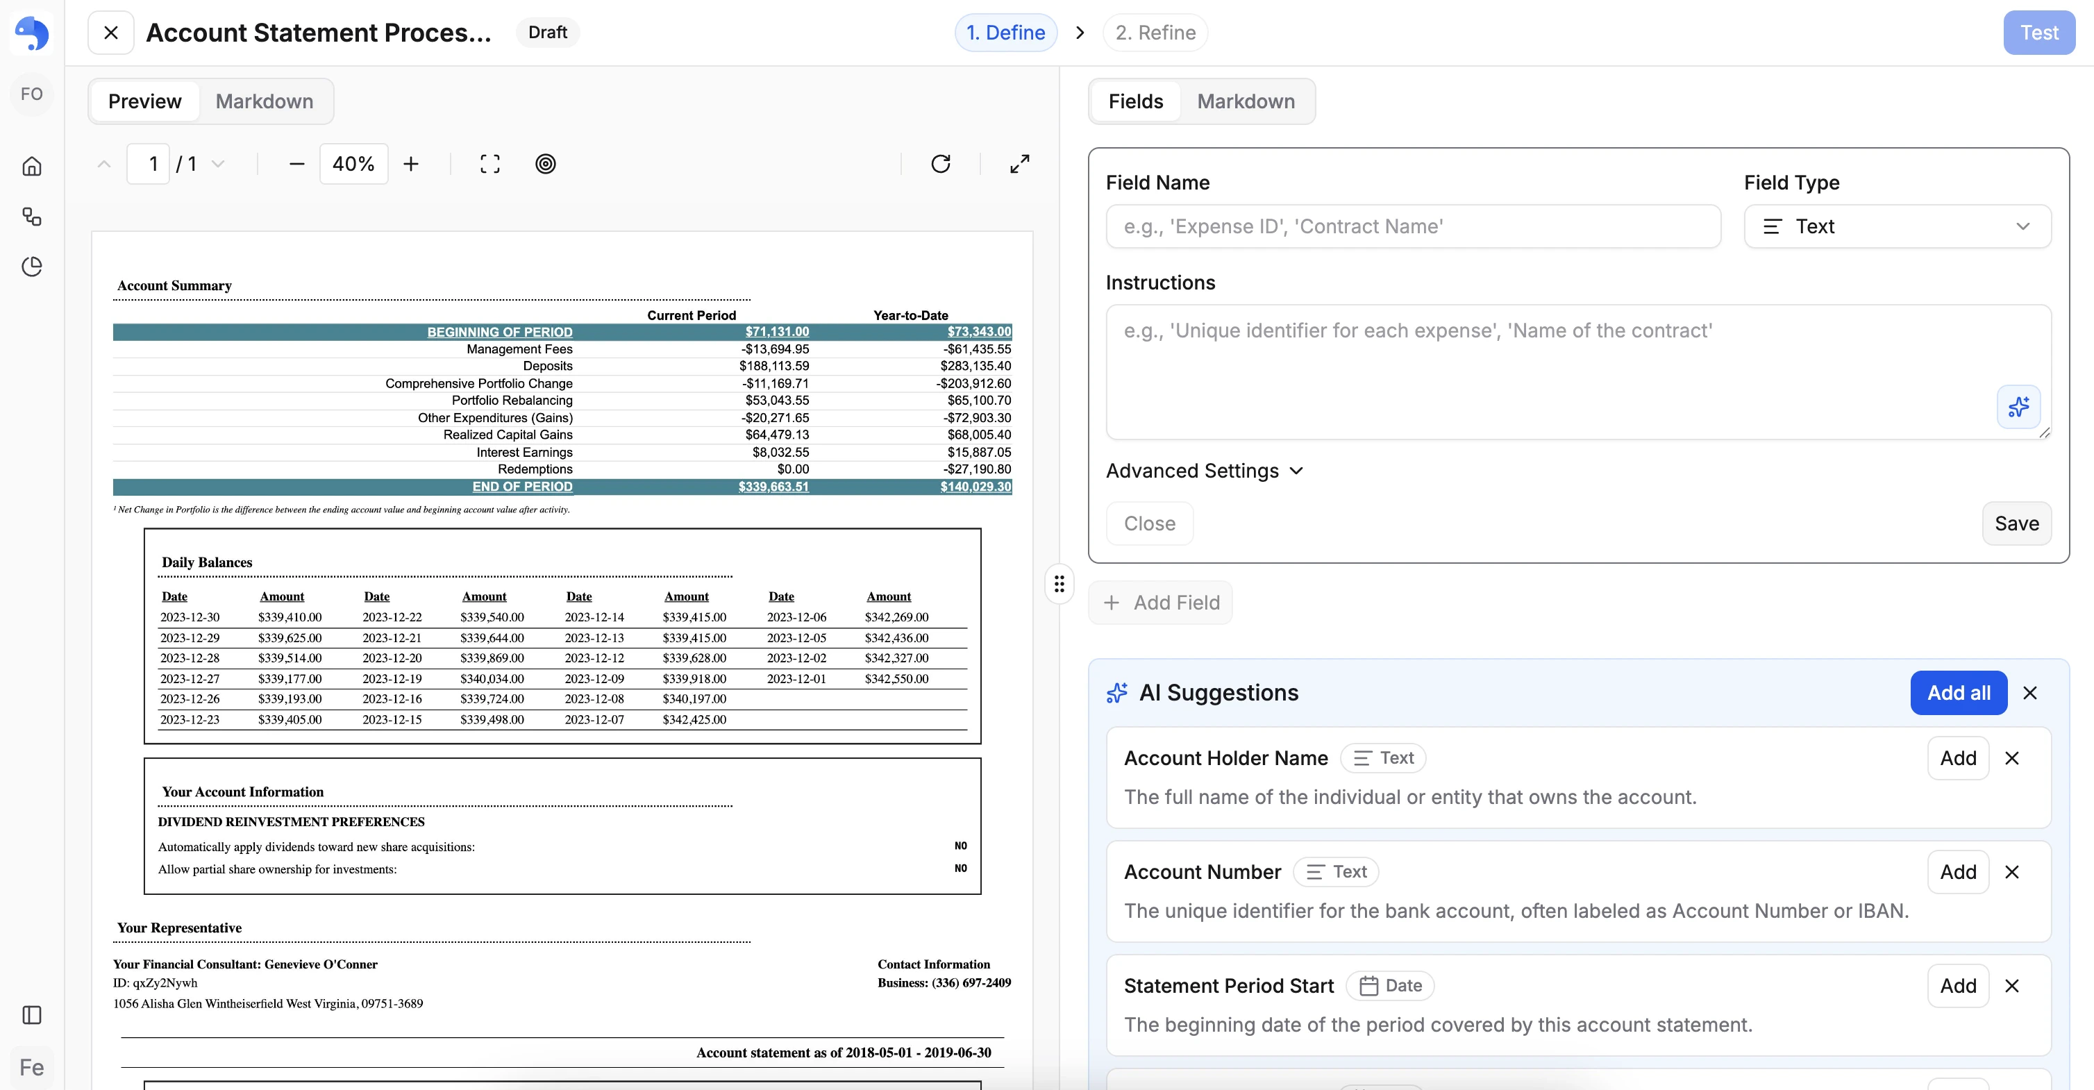Image resolution: width=2094 pixels, height=1090 pixels.
Task: Click the target focus icon in the preview toolbar
Action: 546,164
